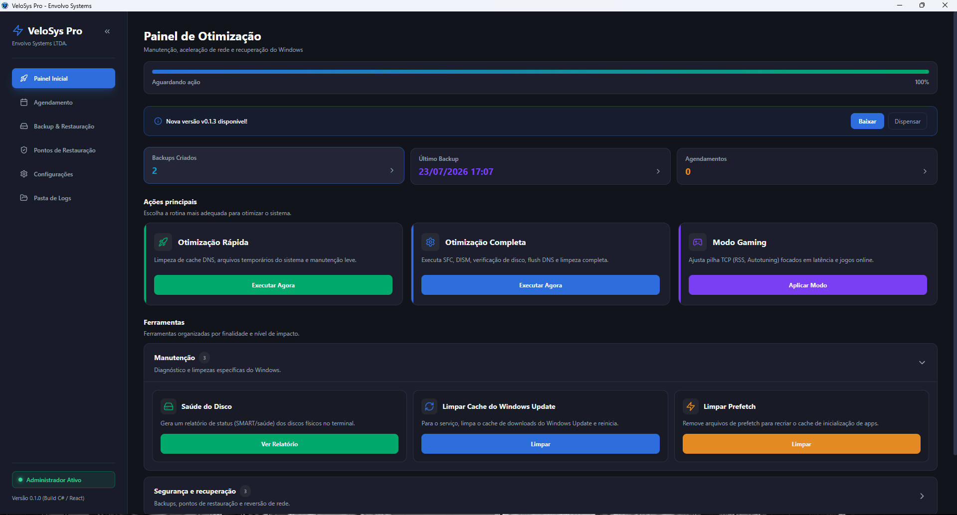Run Otimização Rápida with Executar Agora
This screenshot has width=957, height=515.
(x=273, y=285)
